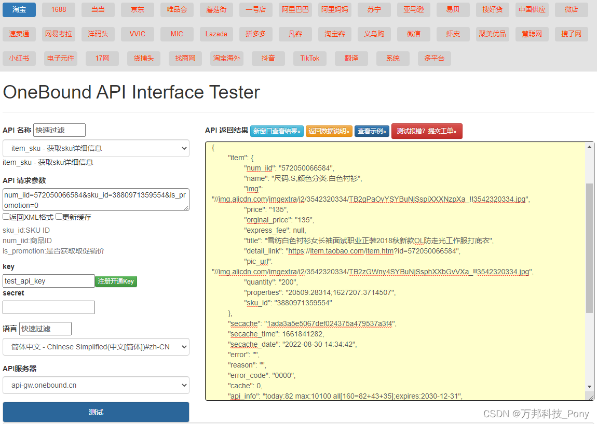Select the 搜好货 tab
Image resolution: width=597 pixels, height=424 pixels.
[493, 9]
